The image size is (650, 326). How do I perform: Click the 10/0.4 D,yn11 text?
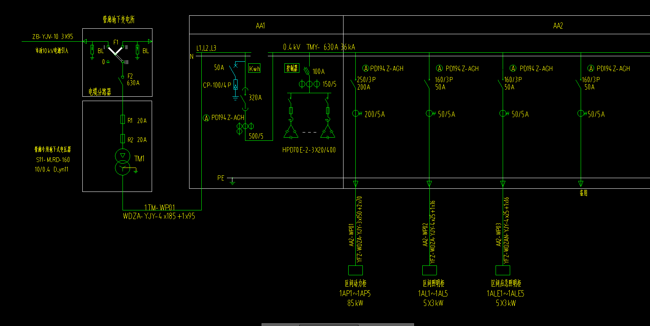[x=52, y=169]
